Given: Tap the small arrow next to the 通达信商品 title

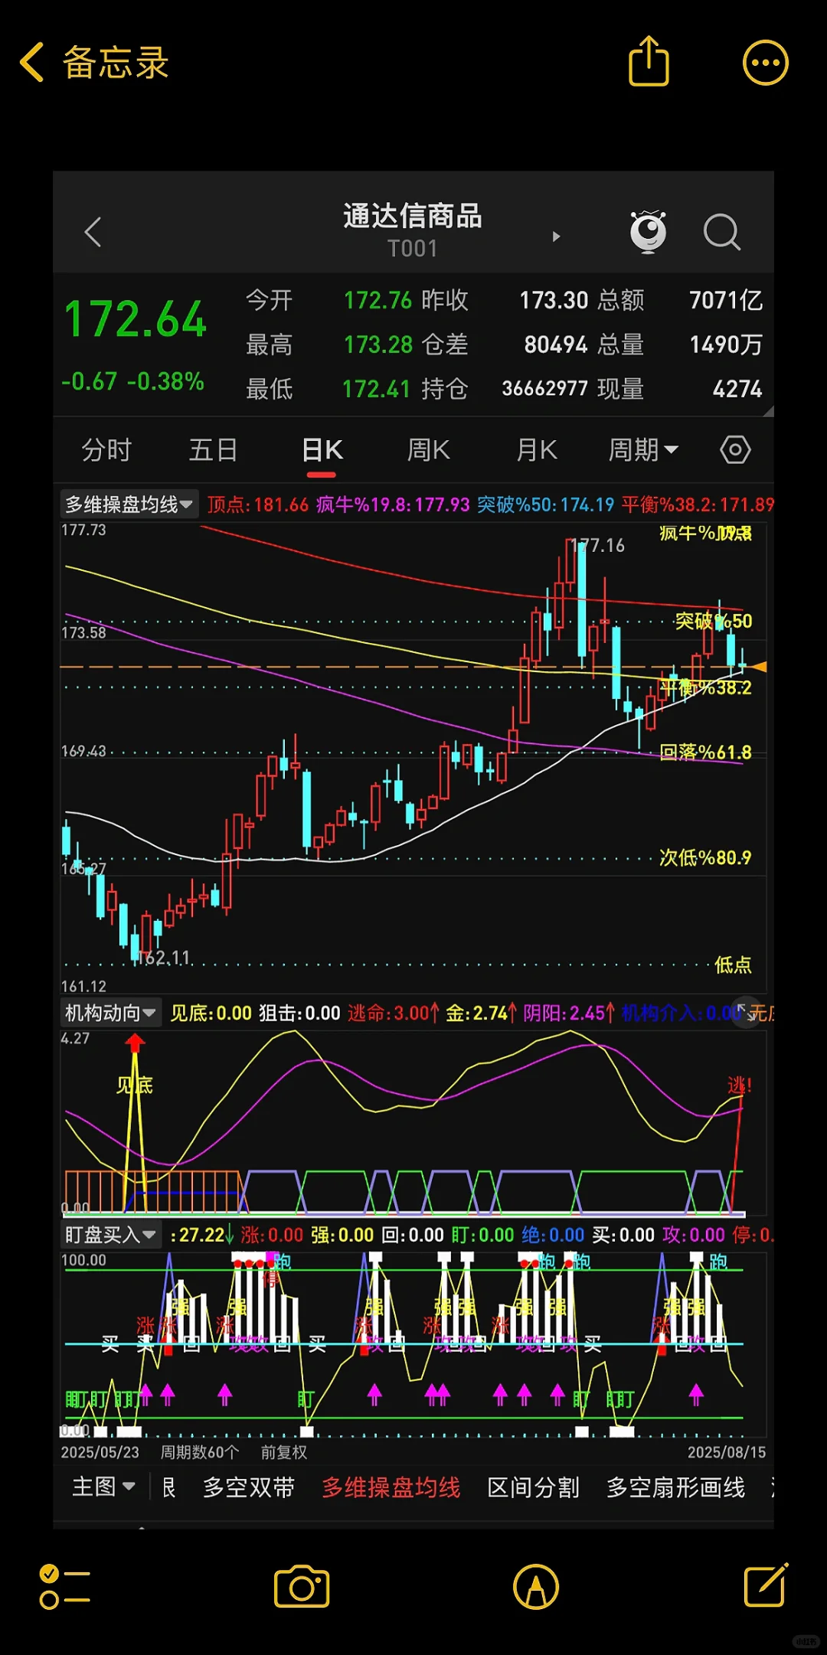Looking at the screenshot, I should pos(557,237).
